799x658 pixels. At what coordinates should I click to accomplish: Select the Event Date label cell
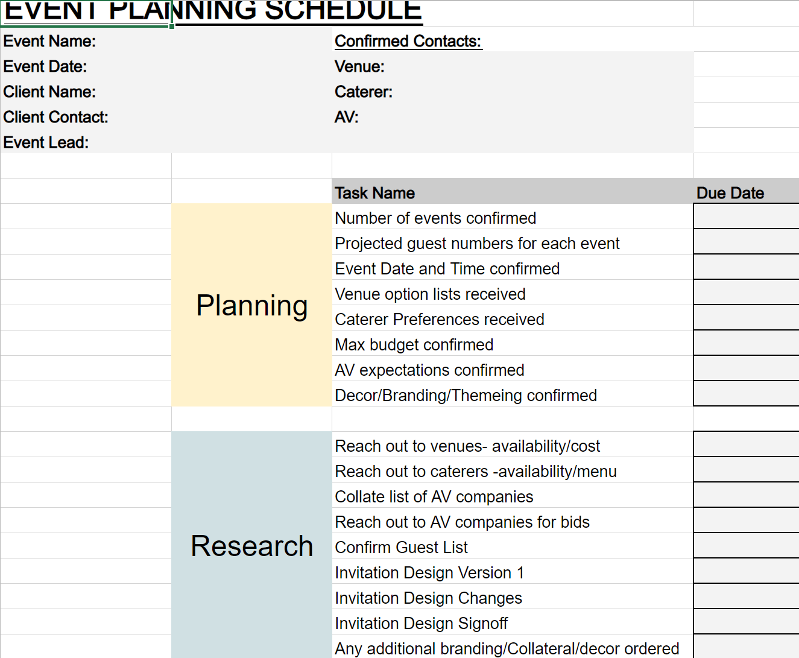coord(86,66)
